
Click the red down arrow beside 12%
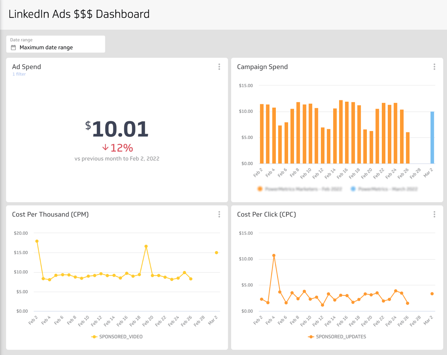105,148
